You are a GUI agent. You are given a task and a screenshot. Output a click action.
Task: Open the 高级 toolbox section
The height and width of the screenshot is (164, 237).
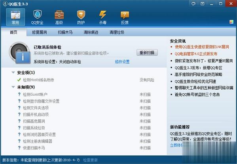(59, 17)
